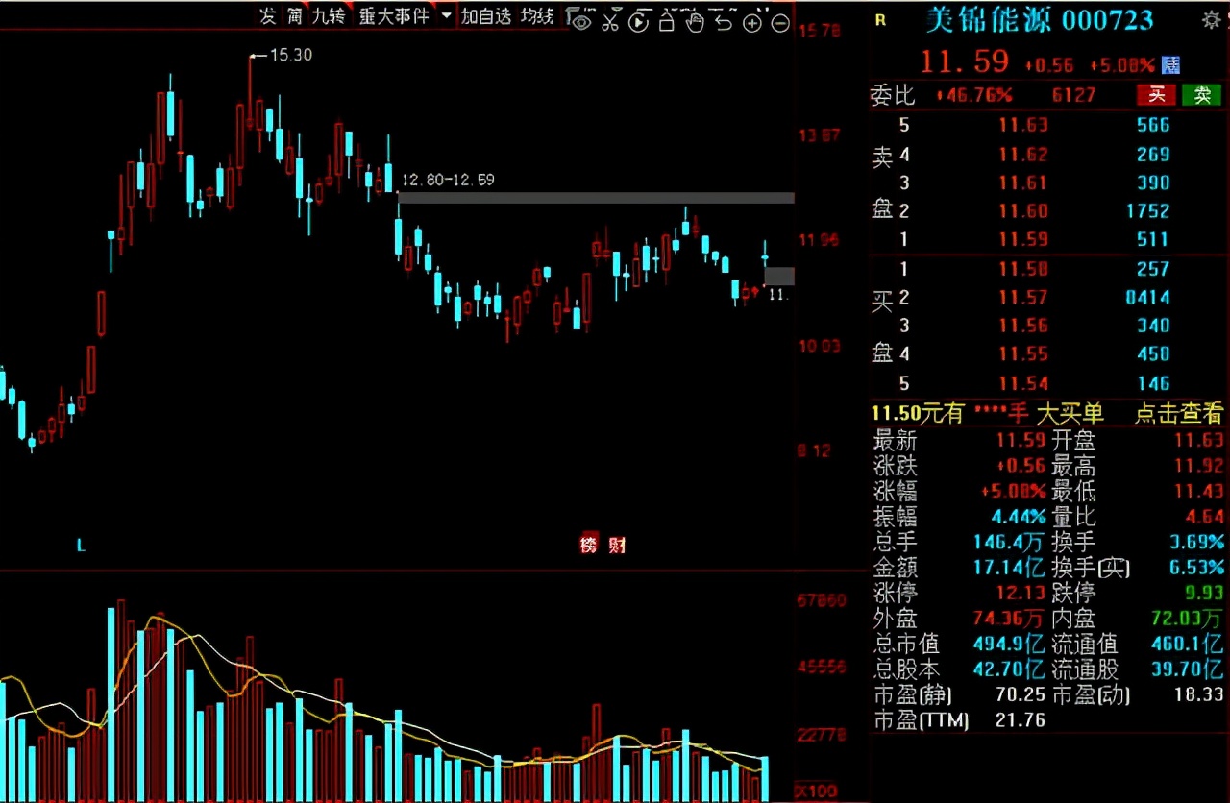Click the bag-shaped icon in chart toolbar

click(x=668, y=21)
